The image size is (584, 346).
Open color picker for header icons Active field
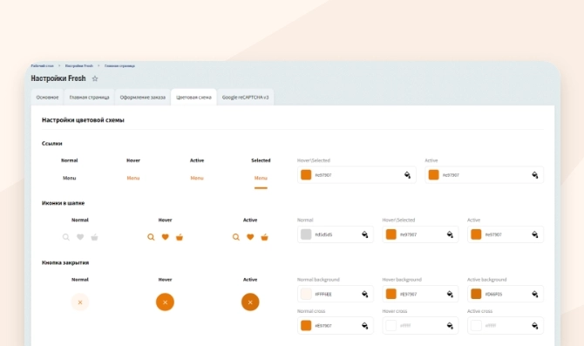pos(535,234)
